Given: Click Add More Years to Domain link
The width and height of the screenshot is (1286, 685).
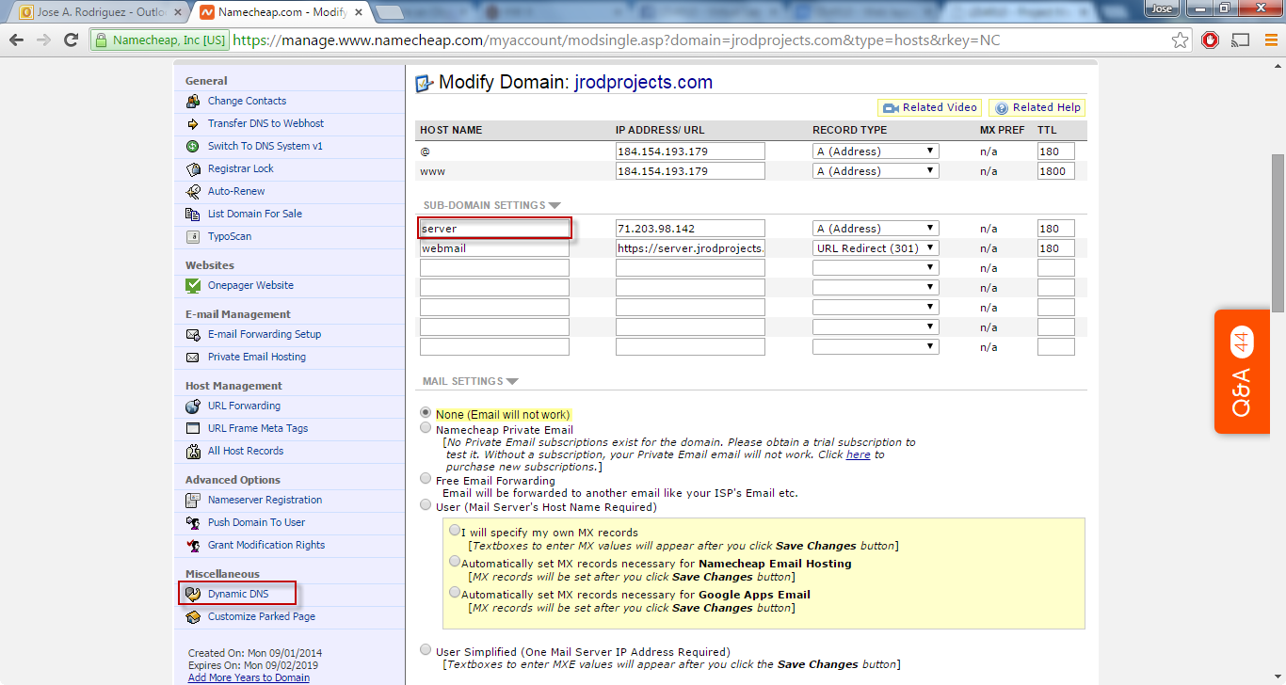Looking at the screenshot, I should (249, 677).
